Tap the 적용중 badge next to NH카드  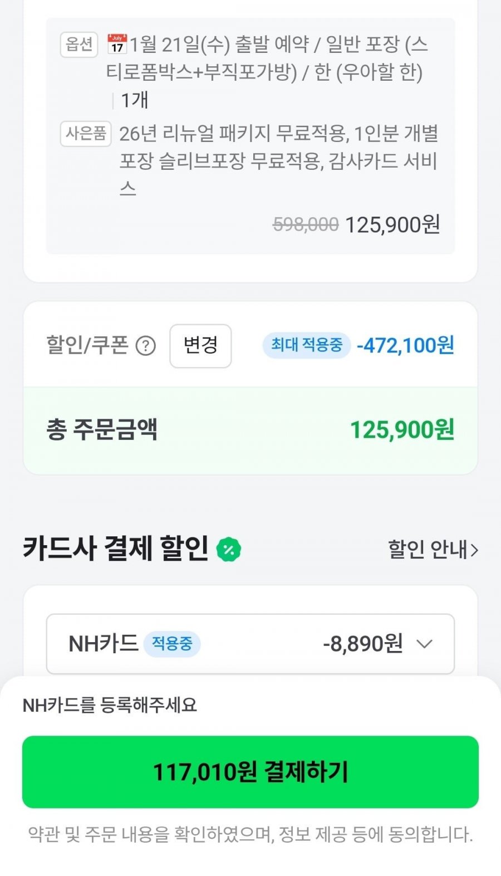[172, 644]
